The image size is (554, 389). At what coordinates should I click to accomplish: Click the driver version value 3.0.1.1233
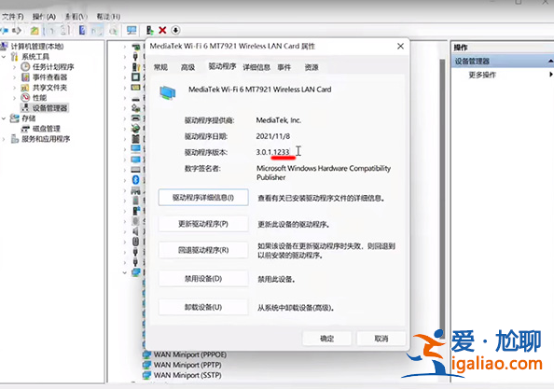[272, 152]
